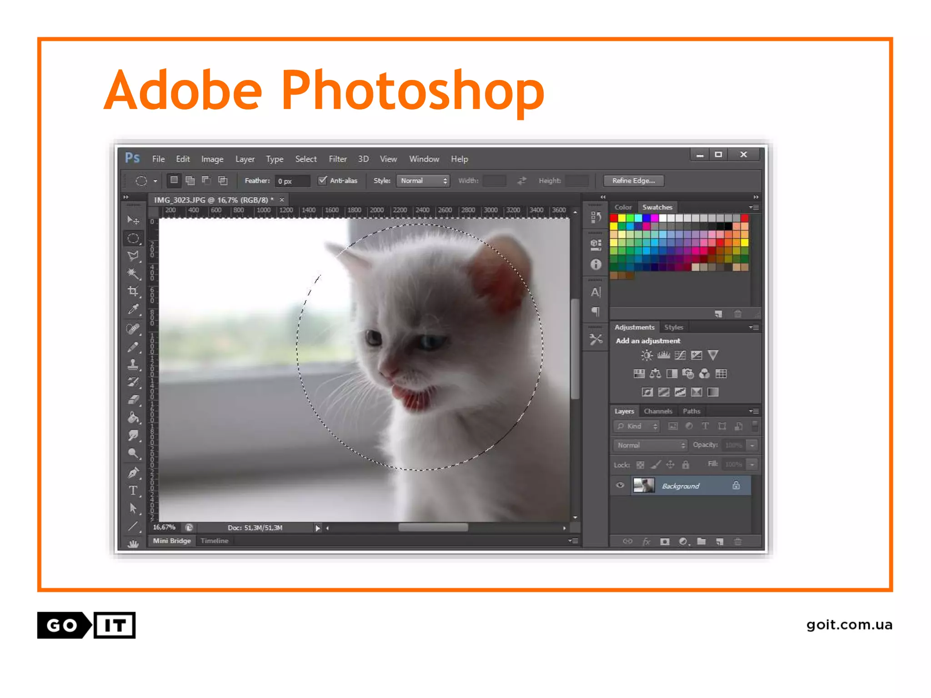931x698 pixels.
Task: Click the Levels adjustment icon
Action: click(x=664, y=355)
